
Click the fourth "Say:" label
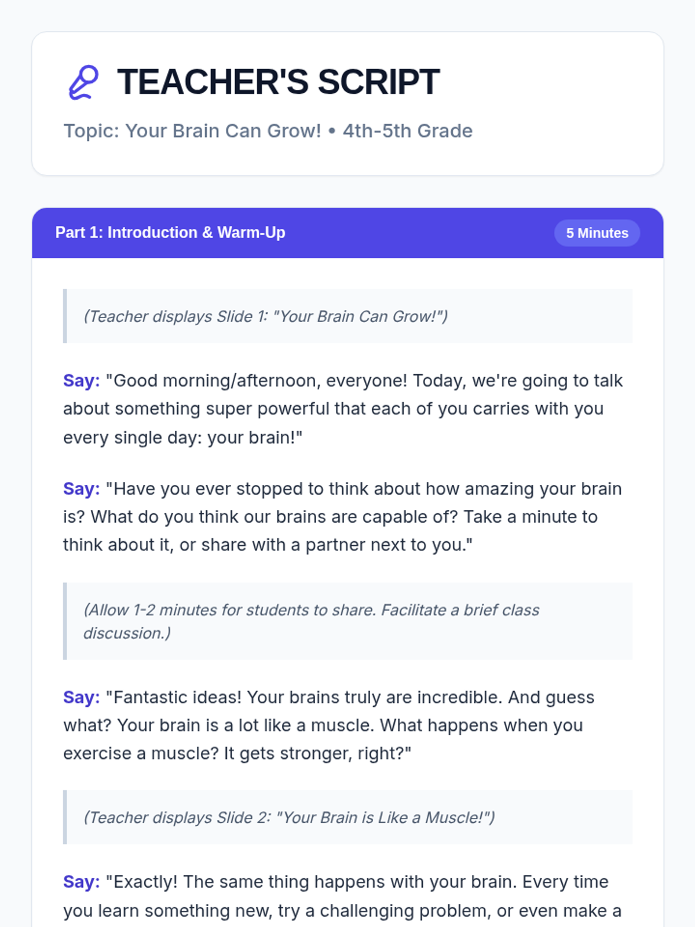[x=82, y=882]
